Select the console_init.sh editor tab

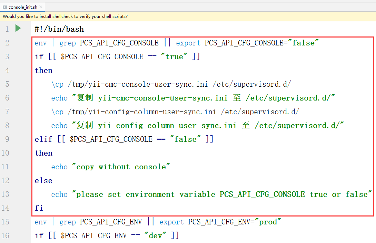tap(23, 7)
